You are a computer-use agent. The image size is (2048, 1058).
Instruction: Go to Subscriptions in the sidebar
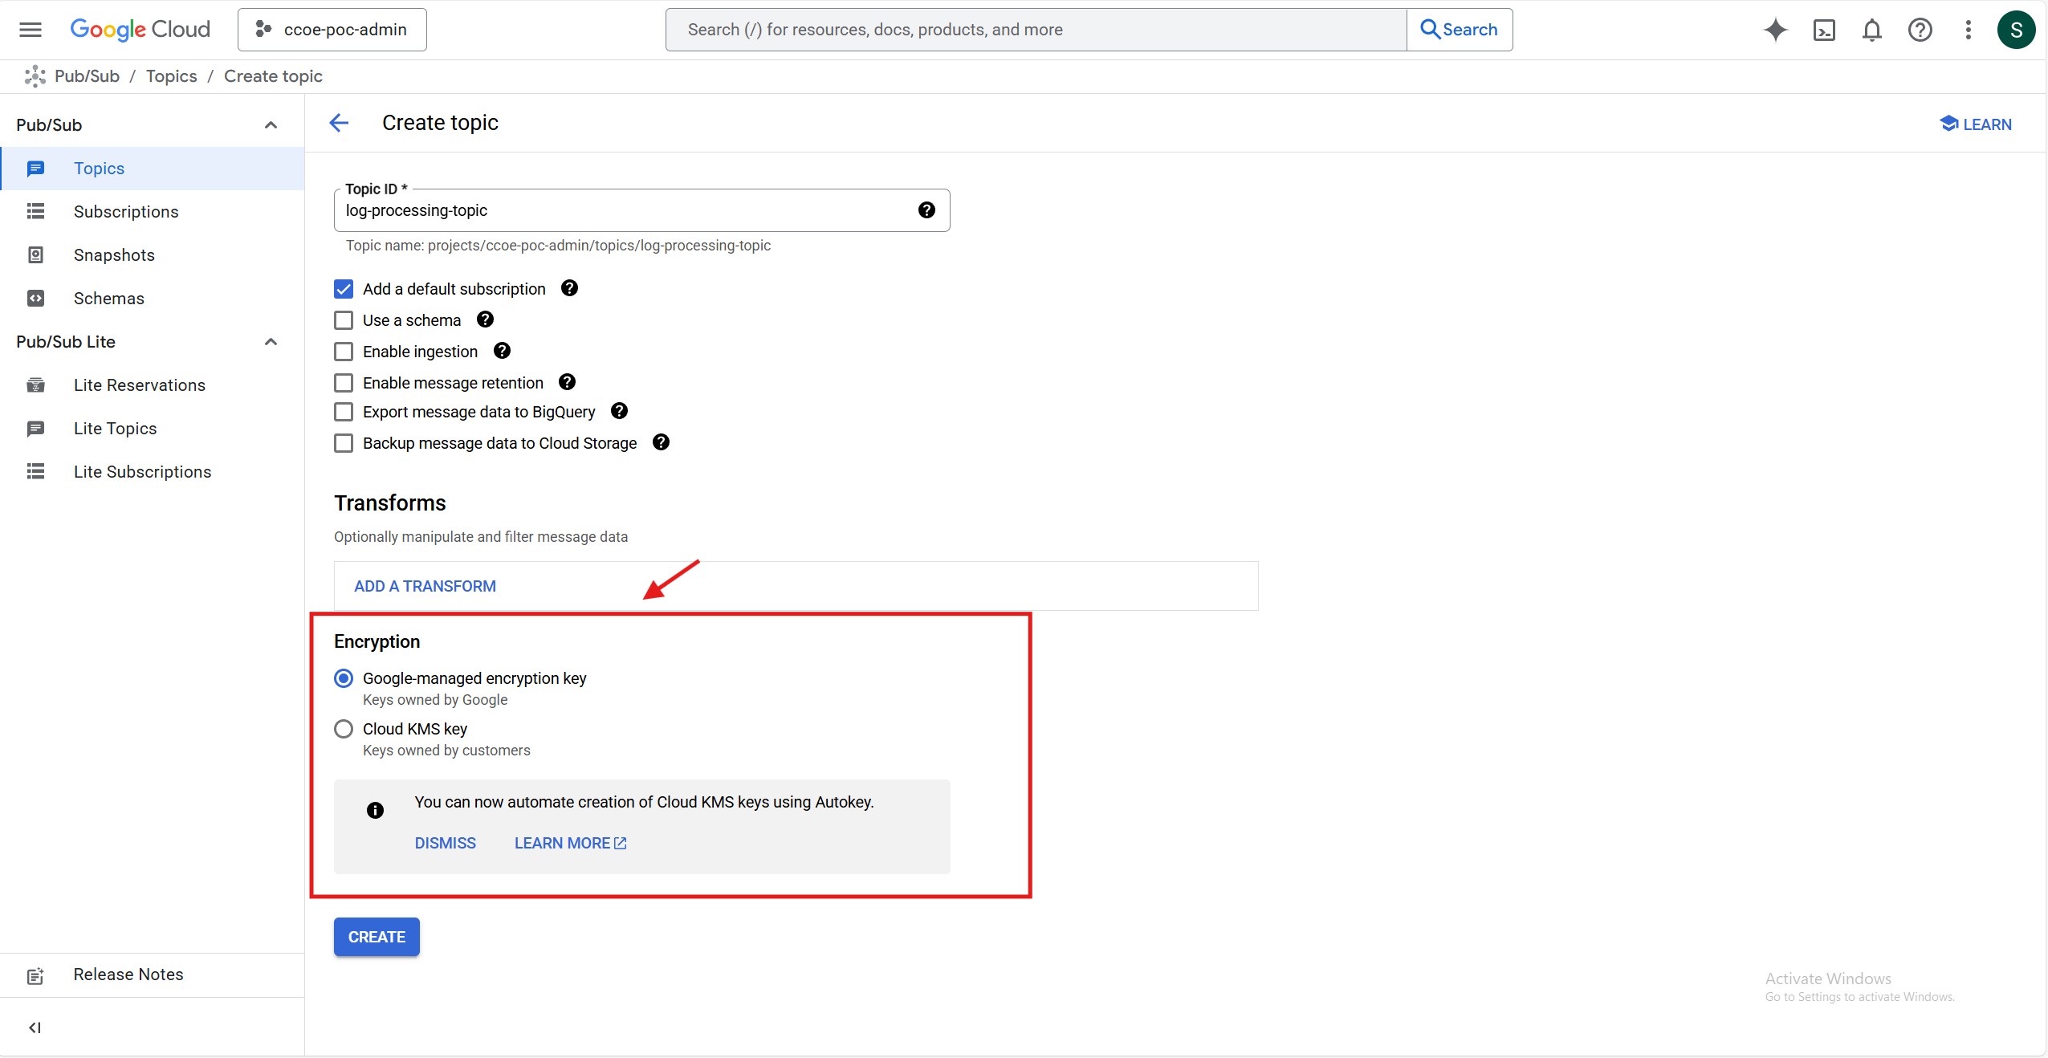(x=126, y=212)
